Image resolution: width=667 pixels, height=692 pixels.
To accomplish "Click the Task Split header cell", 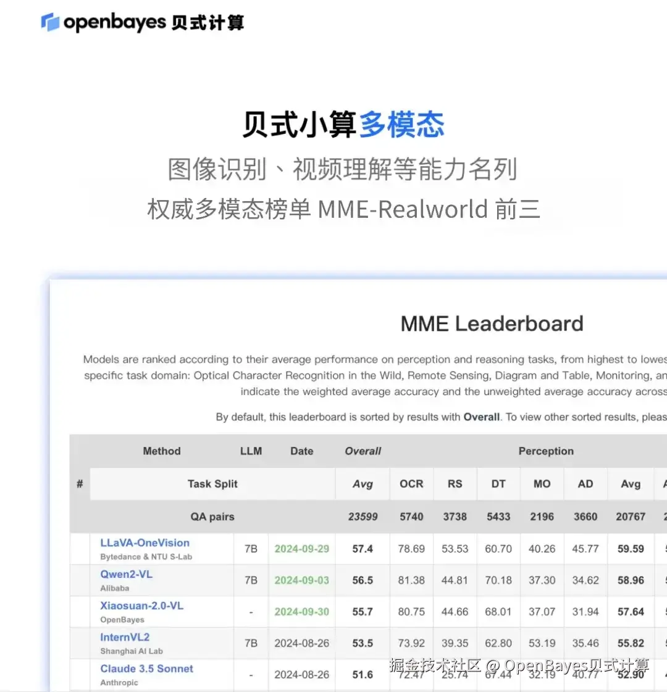I will pos(212,484).
